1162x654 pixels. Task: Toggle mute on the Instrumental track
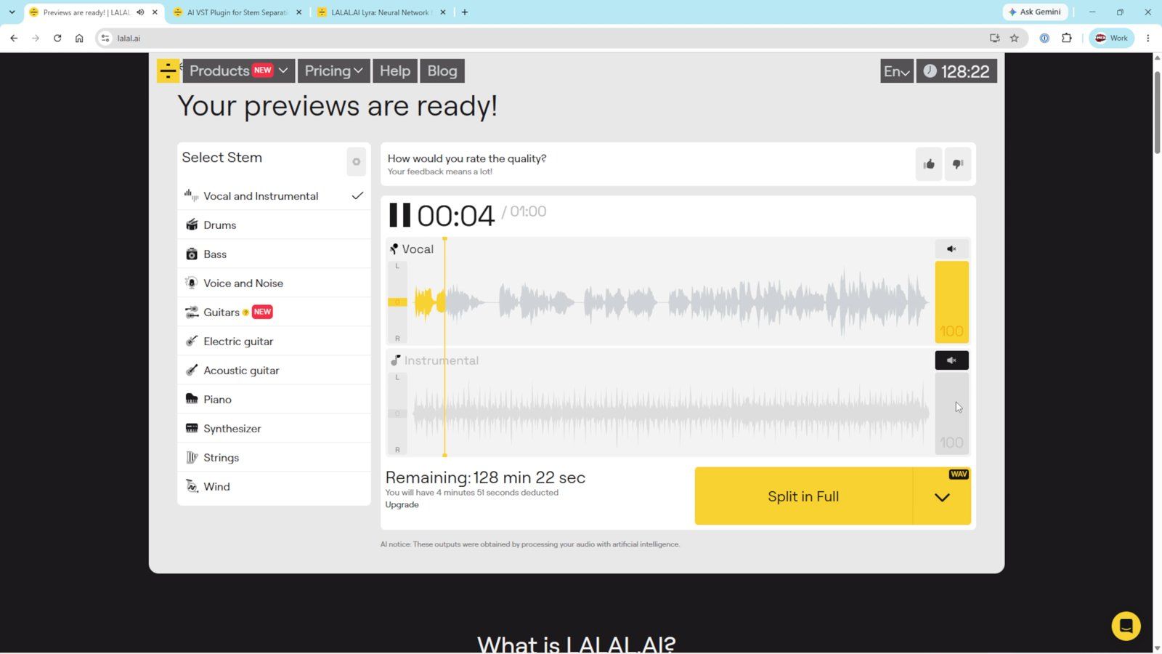(951, 360)
